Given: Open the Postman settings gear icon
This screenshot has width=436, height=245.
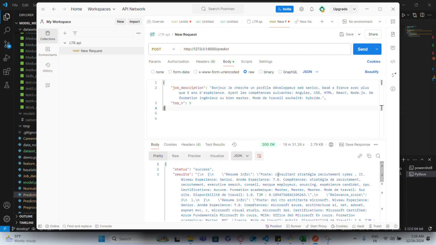Looking at the screenshot, I should pyautogui.click(x=301, y=9).
